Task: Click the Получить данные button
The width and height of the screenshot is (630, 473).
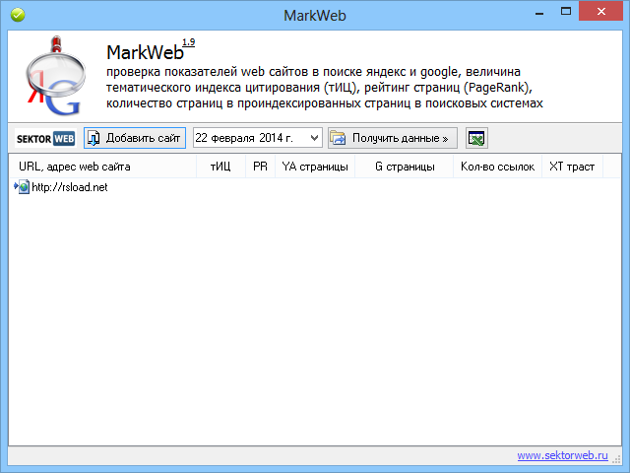Action: tap(393, 138)
